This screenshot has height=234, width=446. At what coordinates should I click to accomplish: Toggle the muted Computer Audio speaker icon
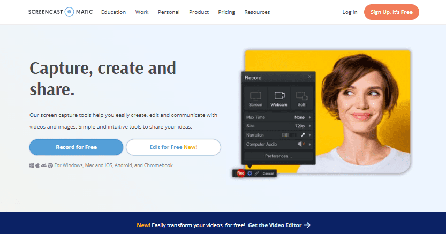[x=301, y=144]
